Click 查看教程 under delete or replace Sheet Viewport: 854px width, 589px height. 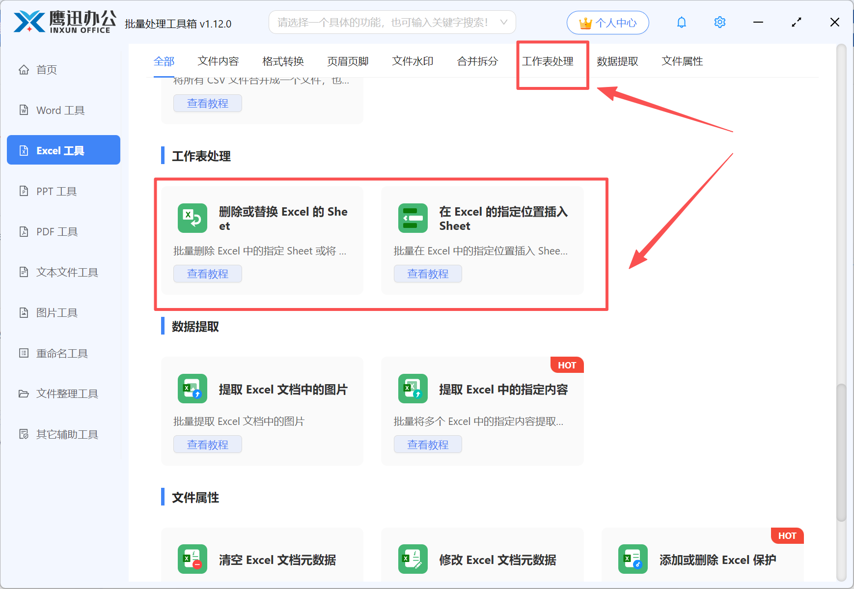pyautogui.click(x=207, y=274)
